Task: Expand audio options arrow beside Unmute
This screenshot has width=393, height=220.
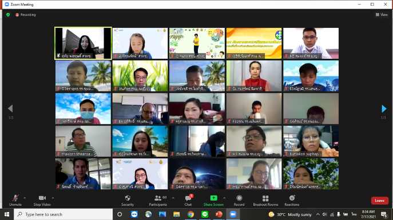Action: pos(25,198)
